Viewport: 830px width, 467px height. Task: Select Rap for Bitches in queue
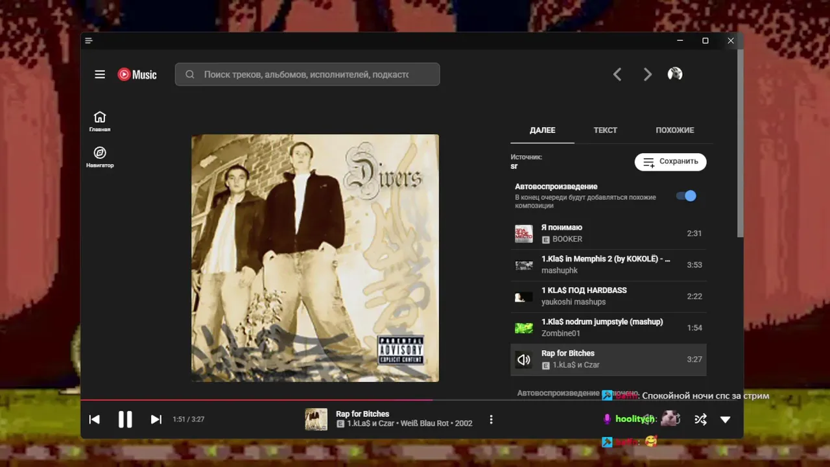click(608, 359)
